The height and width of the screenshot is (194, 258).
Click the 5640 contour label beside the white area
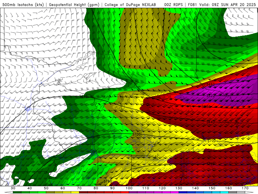click(x=84, y=96)
